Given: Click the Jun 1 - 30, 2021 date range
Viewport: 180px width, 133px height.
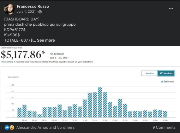Looking at the screenshot, I should [x=59, y=58].
